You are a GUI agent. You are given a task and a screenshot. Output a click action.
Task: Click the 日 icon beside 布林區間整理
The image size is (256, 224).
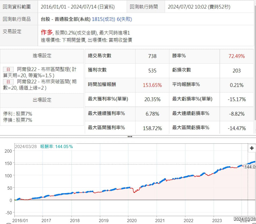click(8, 69)
